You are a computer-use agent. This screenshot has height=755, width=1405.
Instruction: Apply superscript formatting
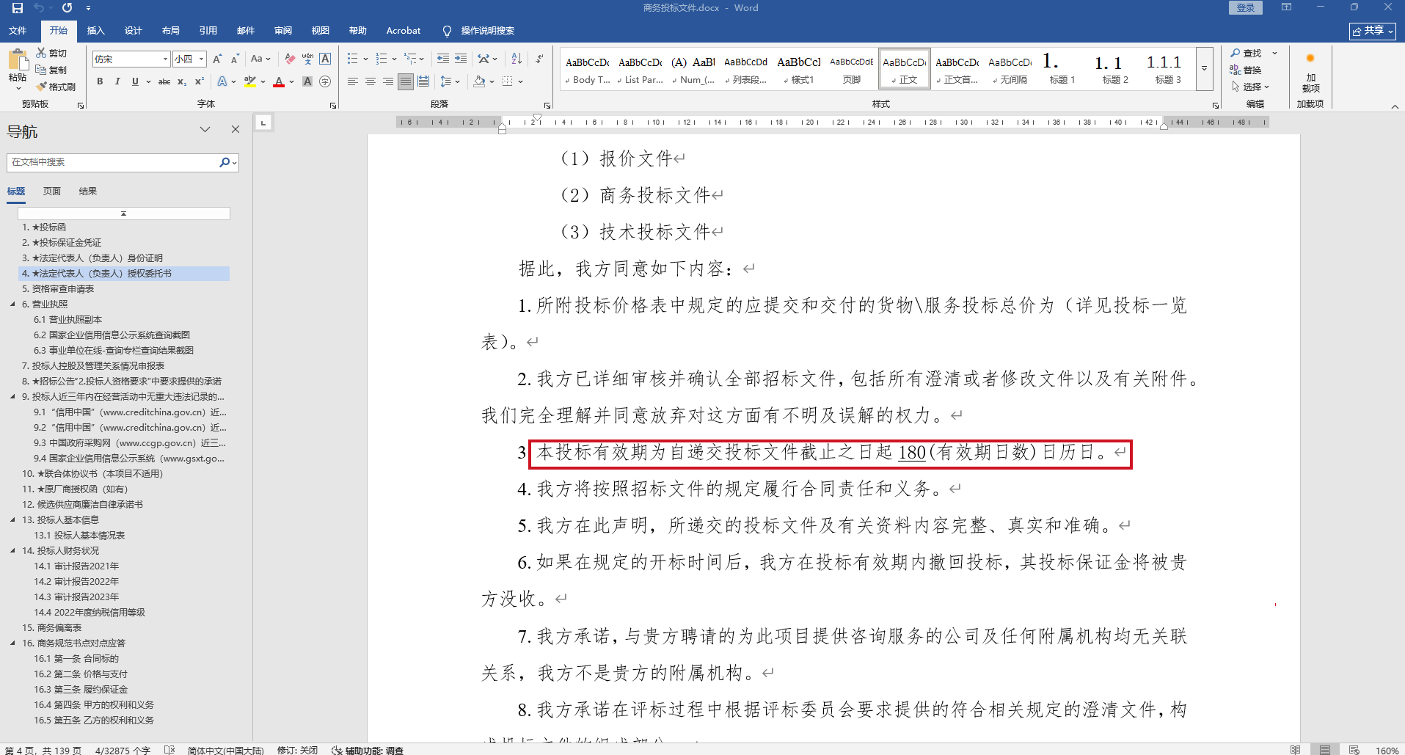pos(199,81)
